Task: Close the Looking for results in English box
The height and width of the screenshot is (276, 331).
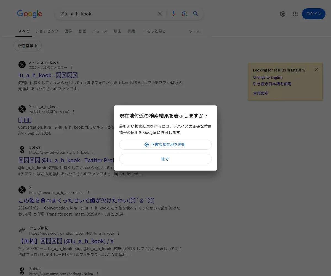Action: (x=317, y=69)
